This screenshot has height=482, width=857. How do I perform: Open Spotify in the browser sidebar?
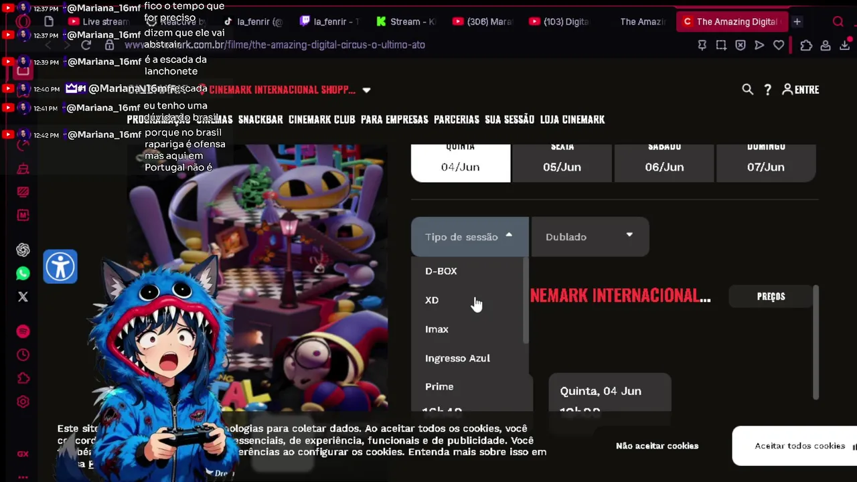click(23, 331)
